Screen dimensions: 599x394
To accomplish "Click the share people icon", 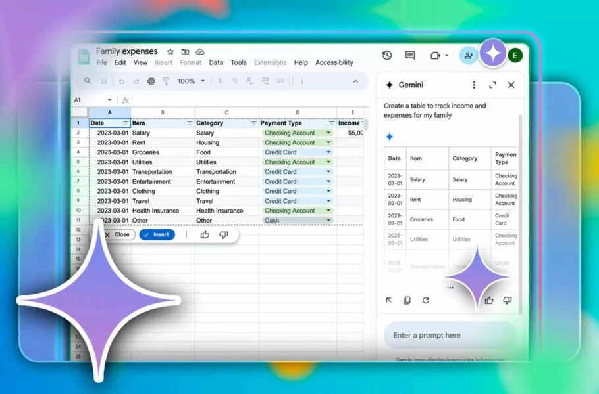I will (x=469, y=56).
